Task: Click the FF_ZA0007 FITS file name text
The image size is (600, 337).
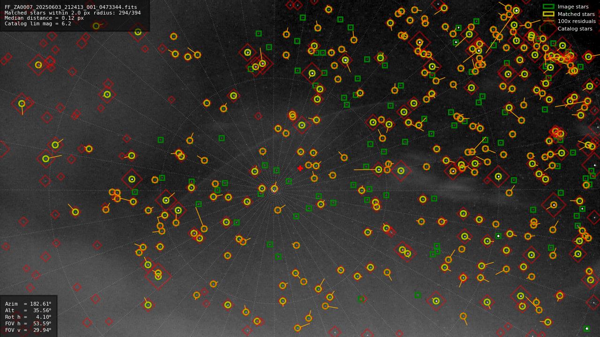Action: (x=71, y=7)
